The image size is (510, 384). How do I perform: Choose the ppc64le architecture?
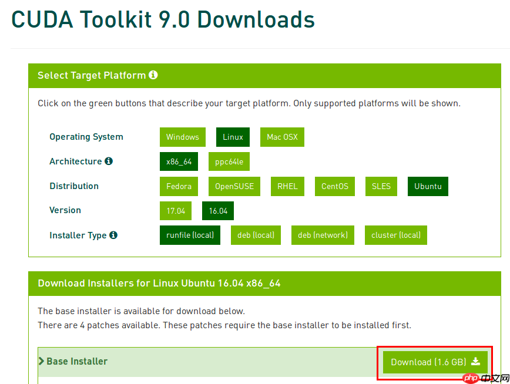tap(229, 161)
